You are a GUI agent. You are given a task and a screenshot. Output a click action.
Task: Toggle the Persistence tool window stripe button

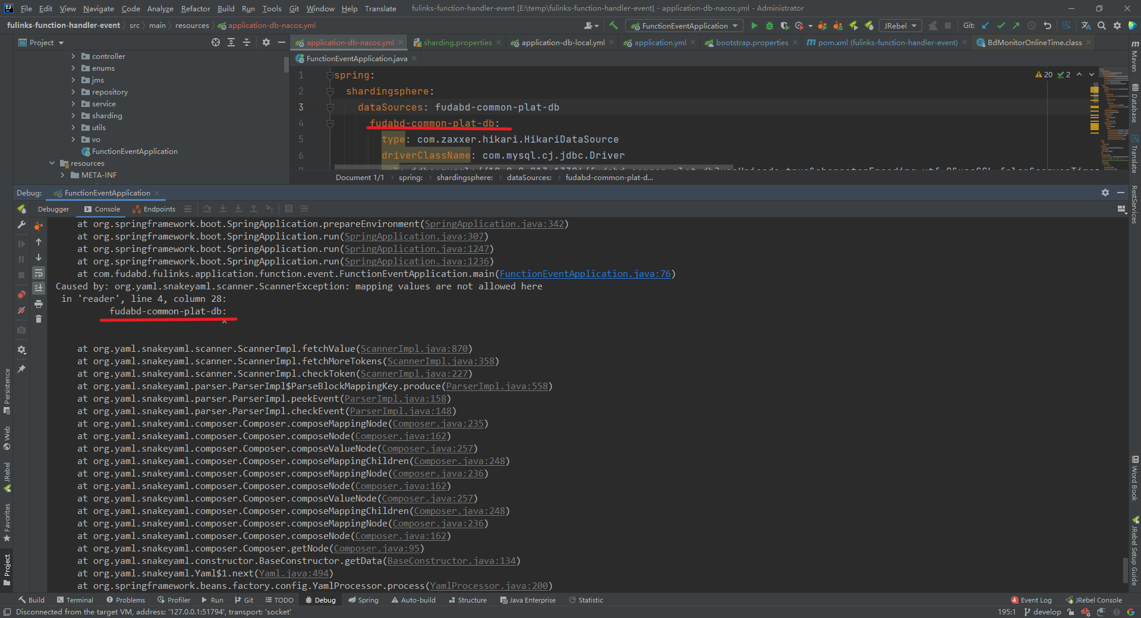(7, 391)
